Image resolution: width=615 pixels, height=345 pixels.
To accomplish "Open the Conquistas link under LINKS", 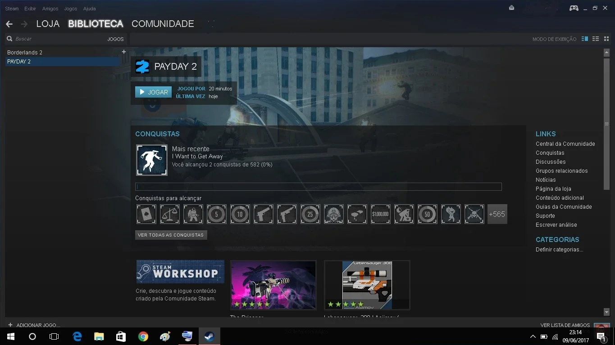I will 550,153.
